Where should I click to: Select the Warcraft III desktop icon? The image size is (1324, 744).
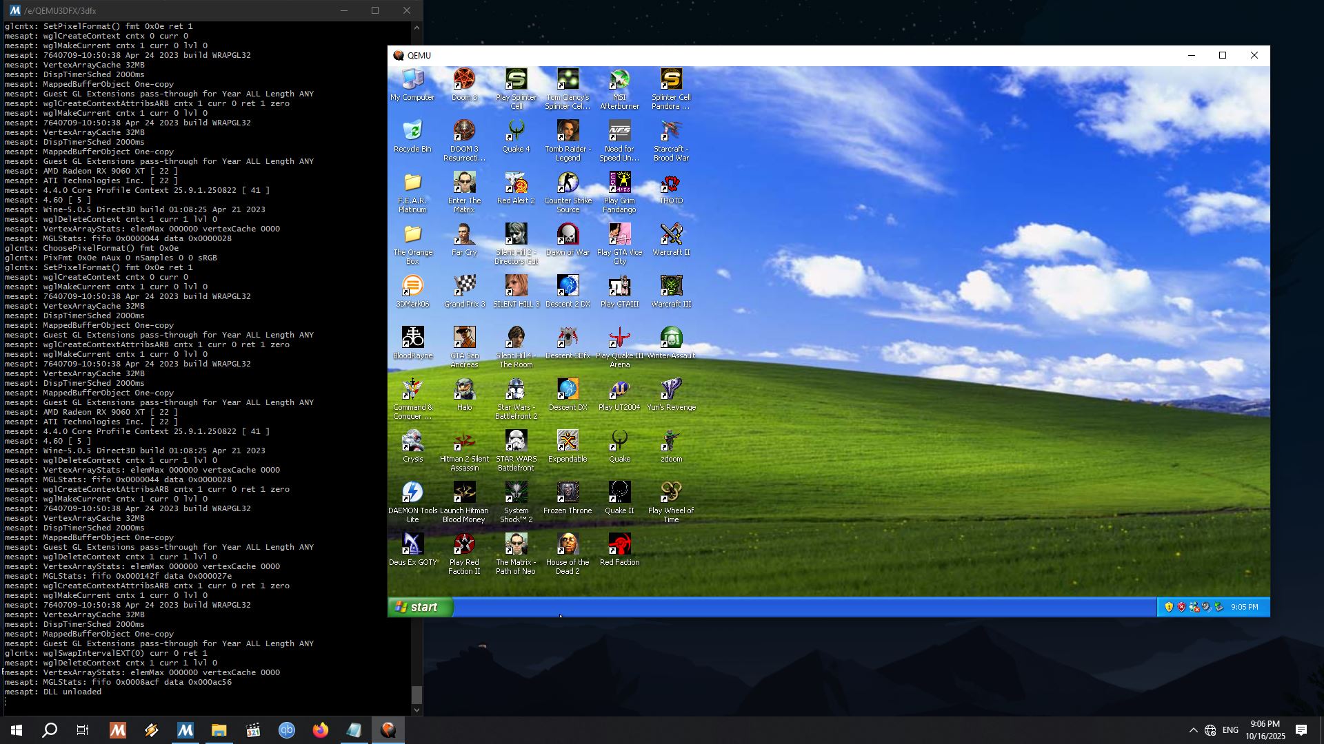tap(671, 287)
